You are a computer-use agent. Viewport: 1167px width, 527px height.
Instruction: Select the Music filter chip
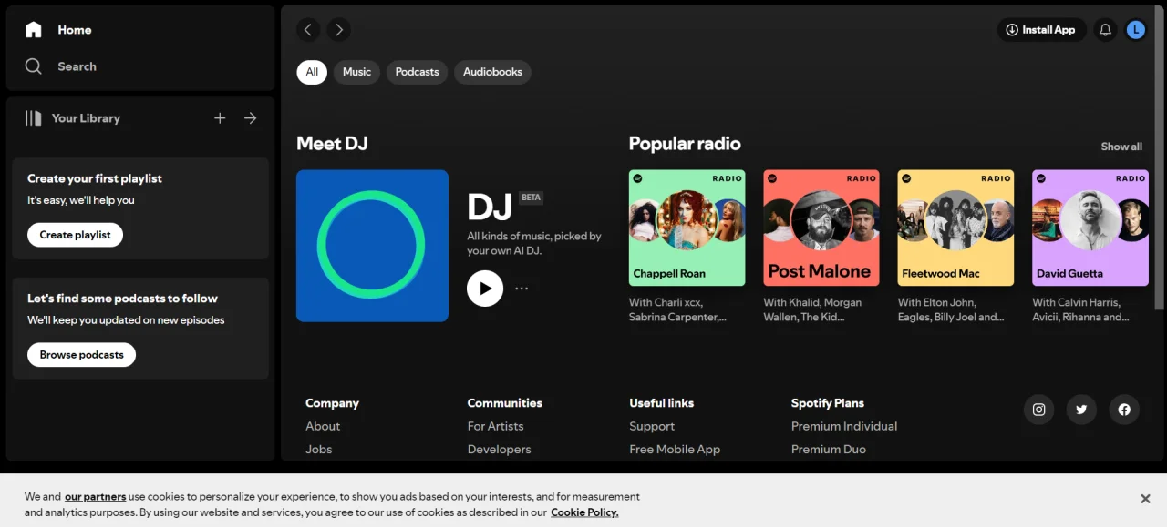(356, 72)
